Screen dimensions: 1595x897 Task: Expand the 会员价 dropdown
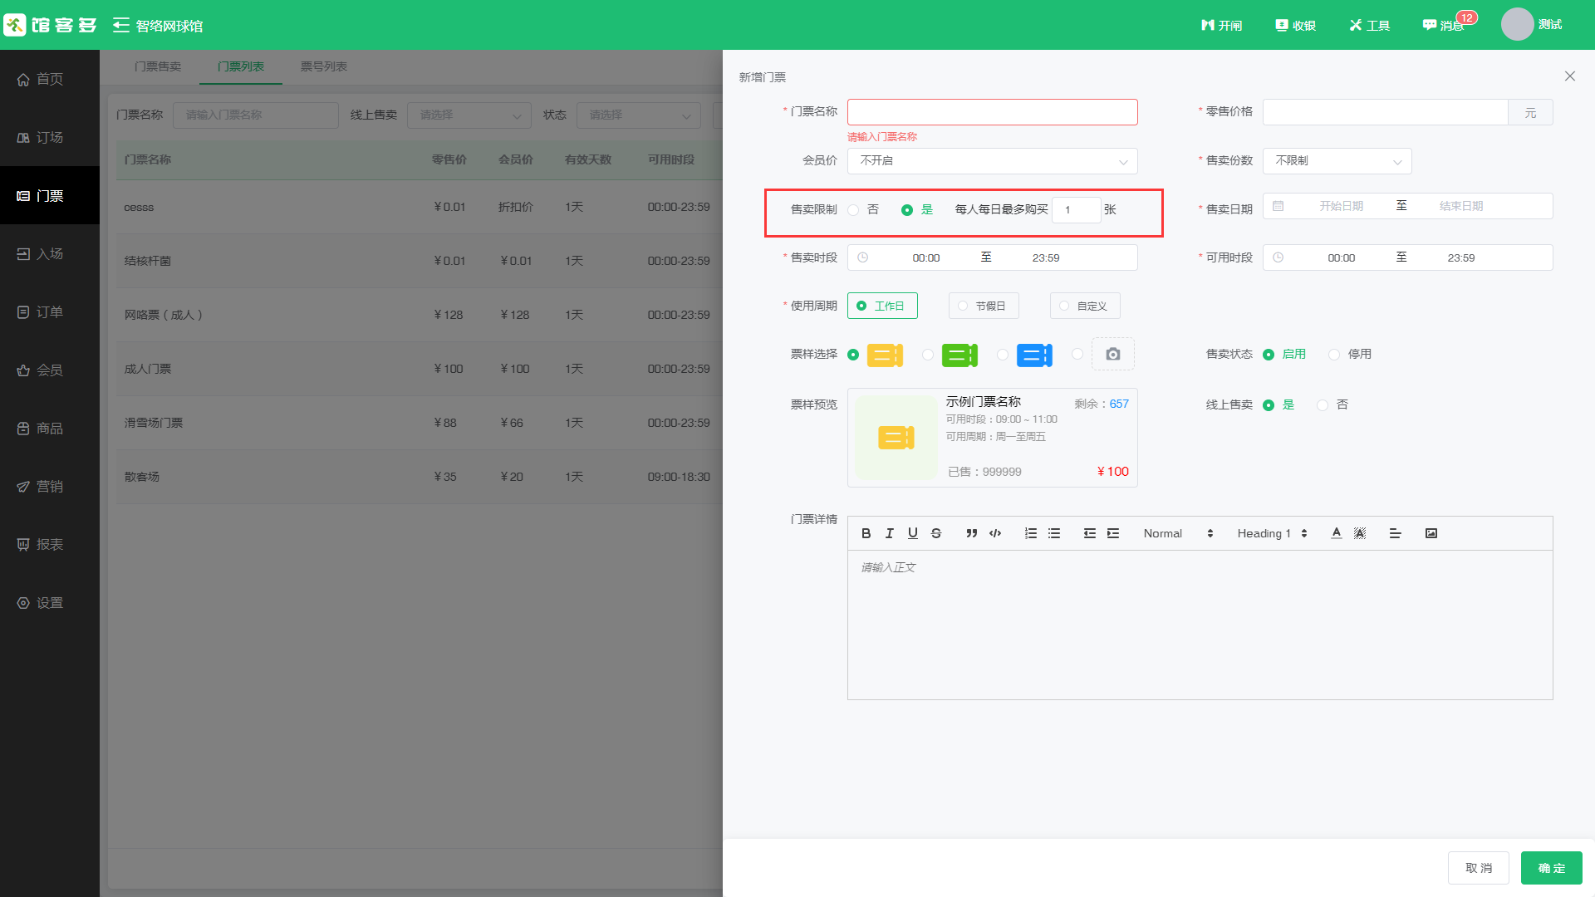[x=992, y=161]
